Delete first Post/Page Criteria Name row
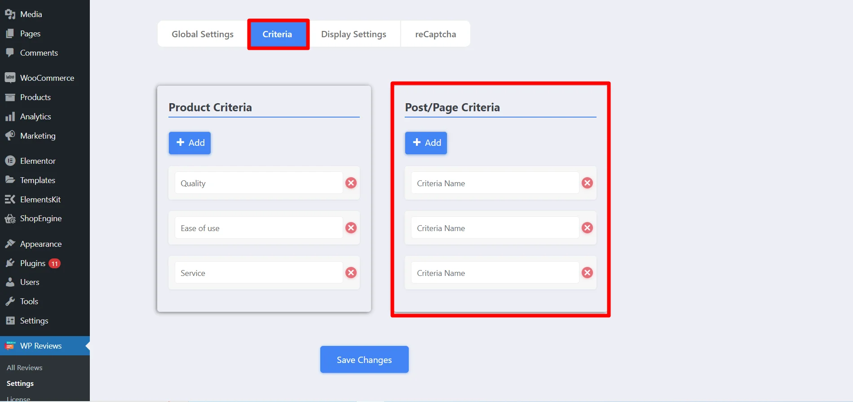This screenshot has width=853, height=402. (x=587, y=183)
